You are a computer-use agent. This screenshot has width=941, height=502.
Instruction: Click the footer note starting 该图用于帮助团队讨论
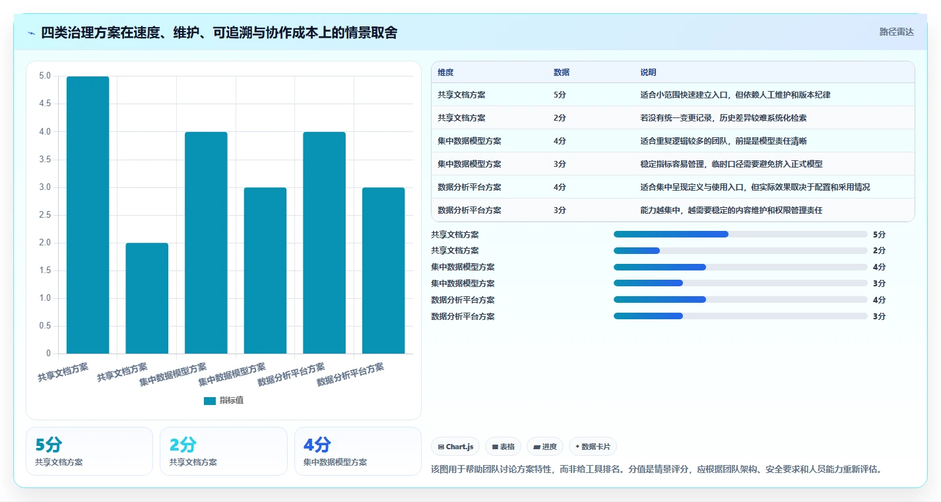(x=656, y=470)
